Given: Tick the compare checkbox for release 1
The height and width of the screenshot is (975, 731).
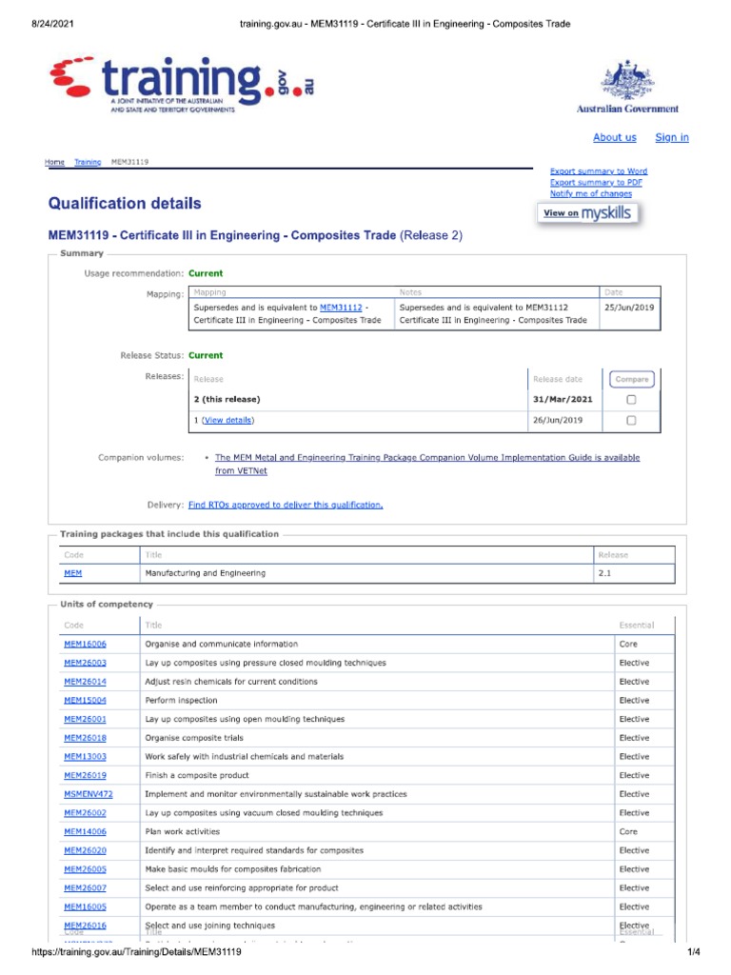Looking at the screenshot, I should [631, 420].
